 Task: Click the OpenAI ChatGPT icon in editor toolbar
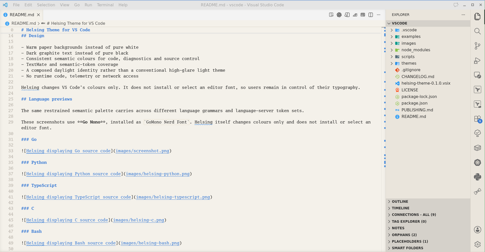point(339,15)
